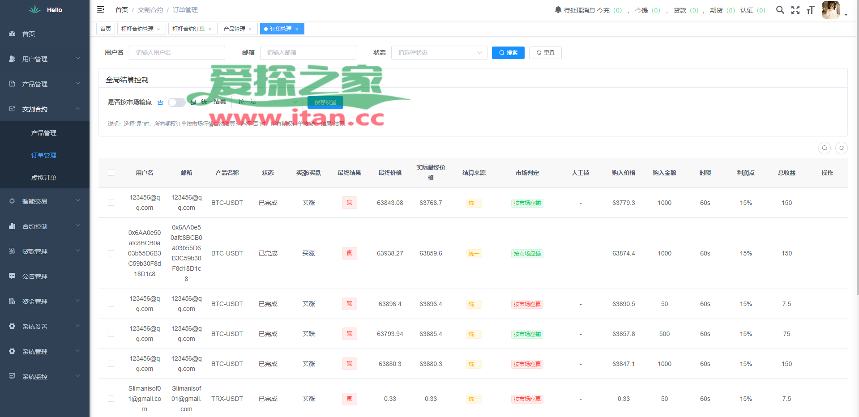Image resolution: width=859 pixels, height=417 pixels.
Task: Click the 系统设置 gear icon
Action: [12, 326]
